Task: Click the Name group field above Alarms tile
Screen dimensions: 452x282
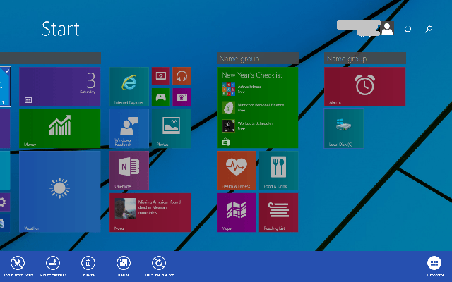Action: coord(365,59)
